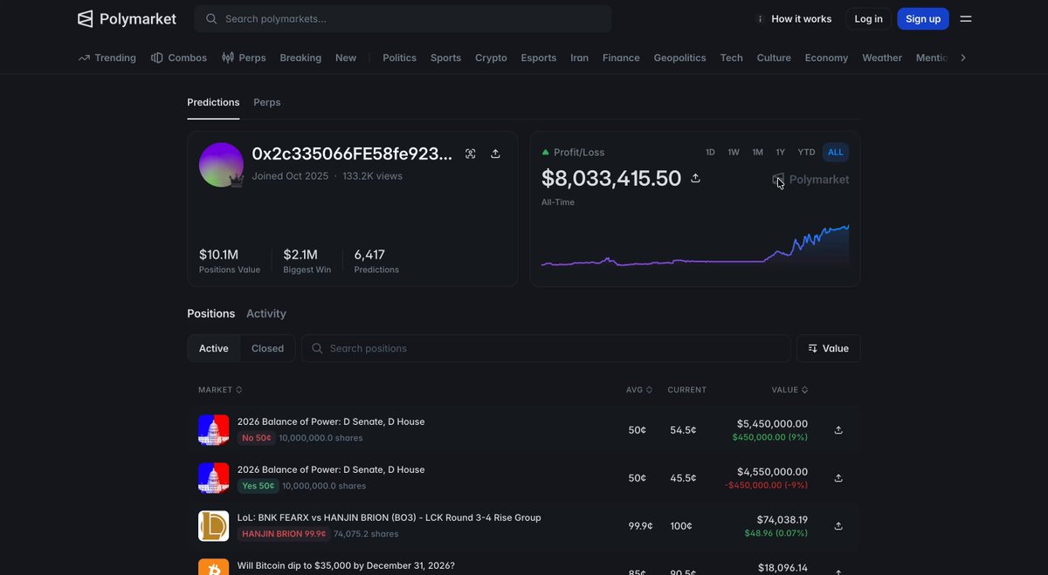Click the Log in button

tap(868, 18)
